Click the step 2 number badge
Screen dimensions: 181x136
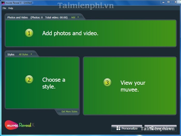coord(29,80)
